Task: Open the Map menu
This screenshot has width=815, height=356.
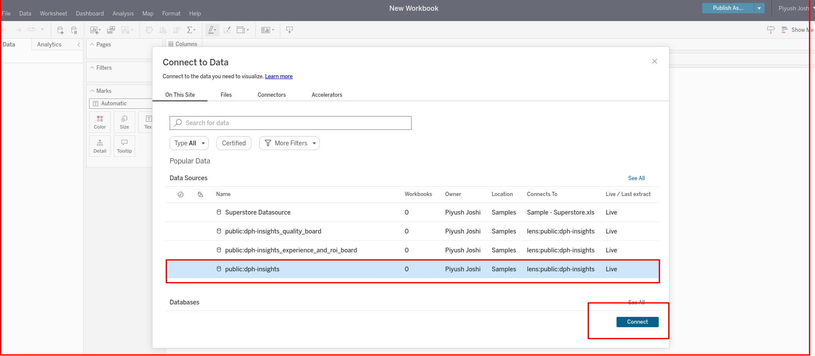Action: [x=148, y=13]
